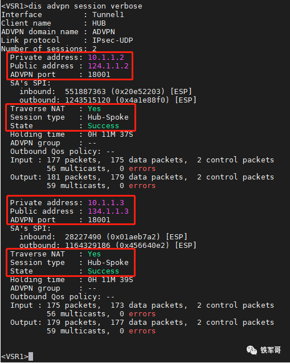
Task: Click the first Traverse NAT Yes value
Action: pos(94,109)
